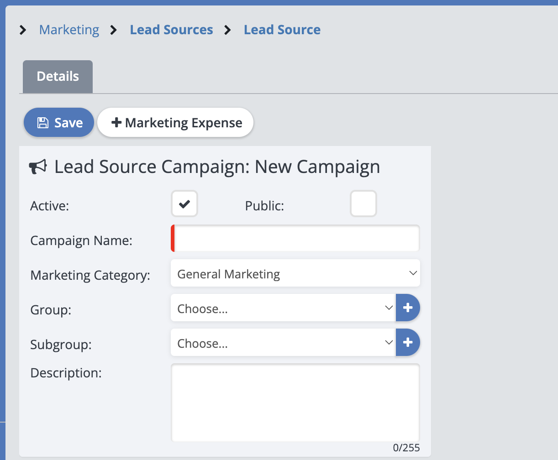
Task: Expand the Group dropdown
Action: click(283, 308)
